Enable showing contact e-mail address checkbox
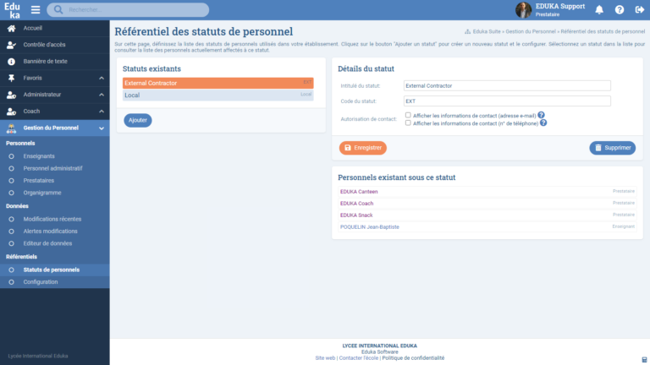The image size is (650, 365). [x=408, y=115]
